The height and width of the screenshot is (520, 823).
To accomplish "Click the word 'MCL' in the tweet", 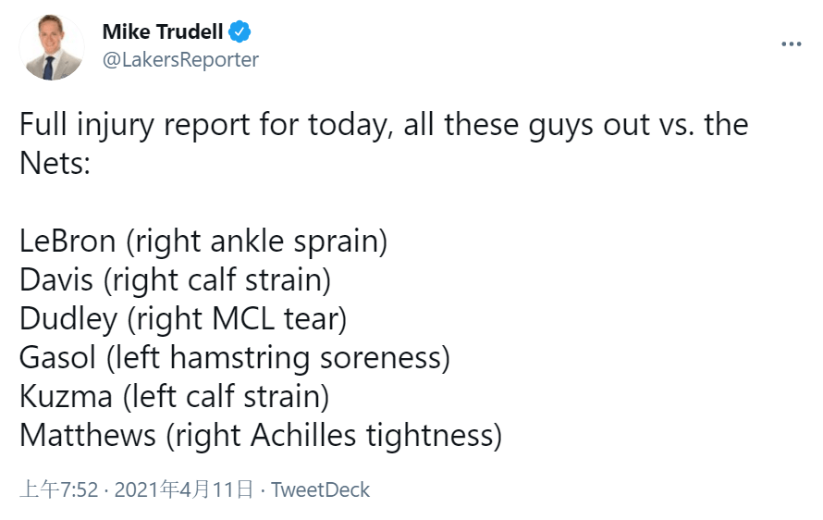I will 243,319.
